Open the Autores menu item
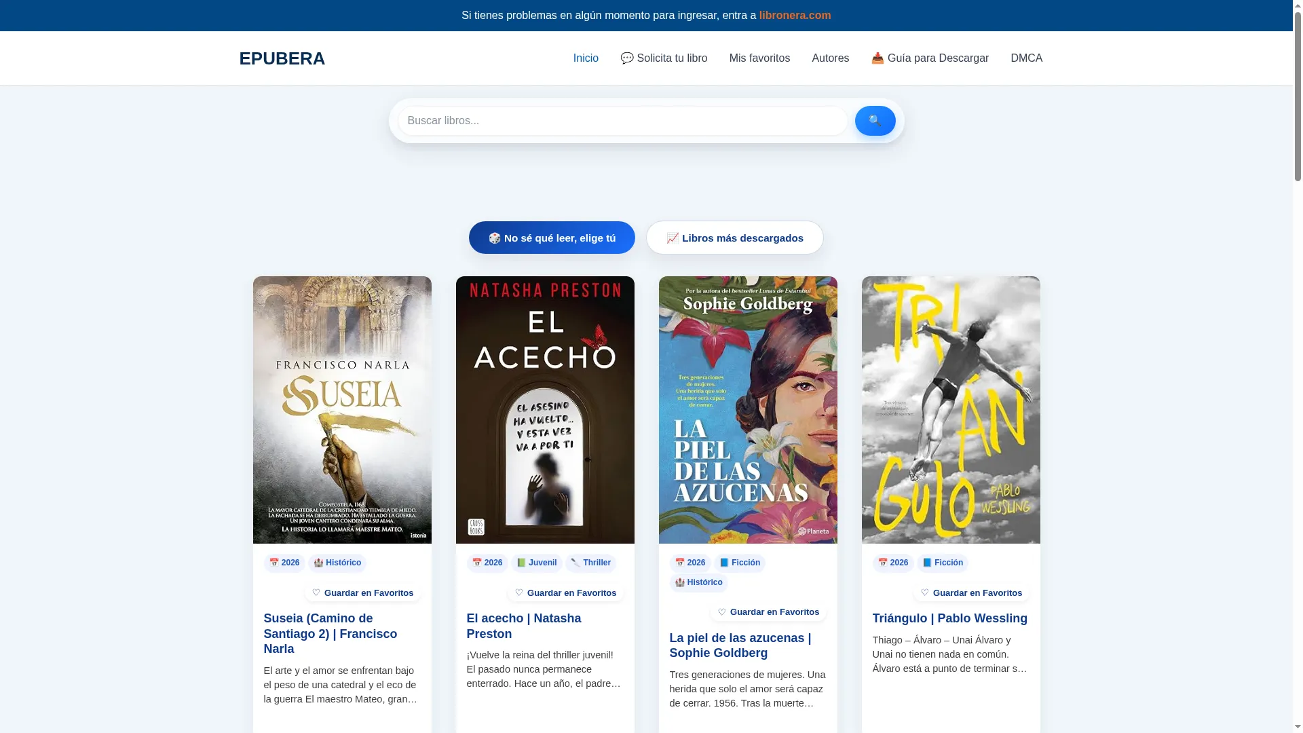The height and width of the screenshot is (733, 1303). 830,58
